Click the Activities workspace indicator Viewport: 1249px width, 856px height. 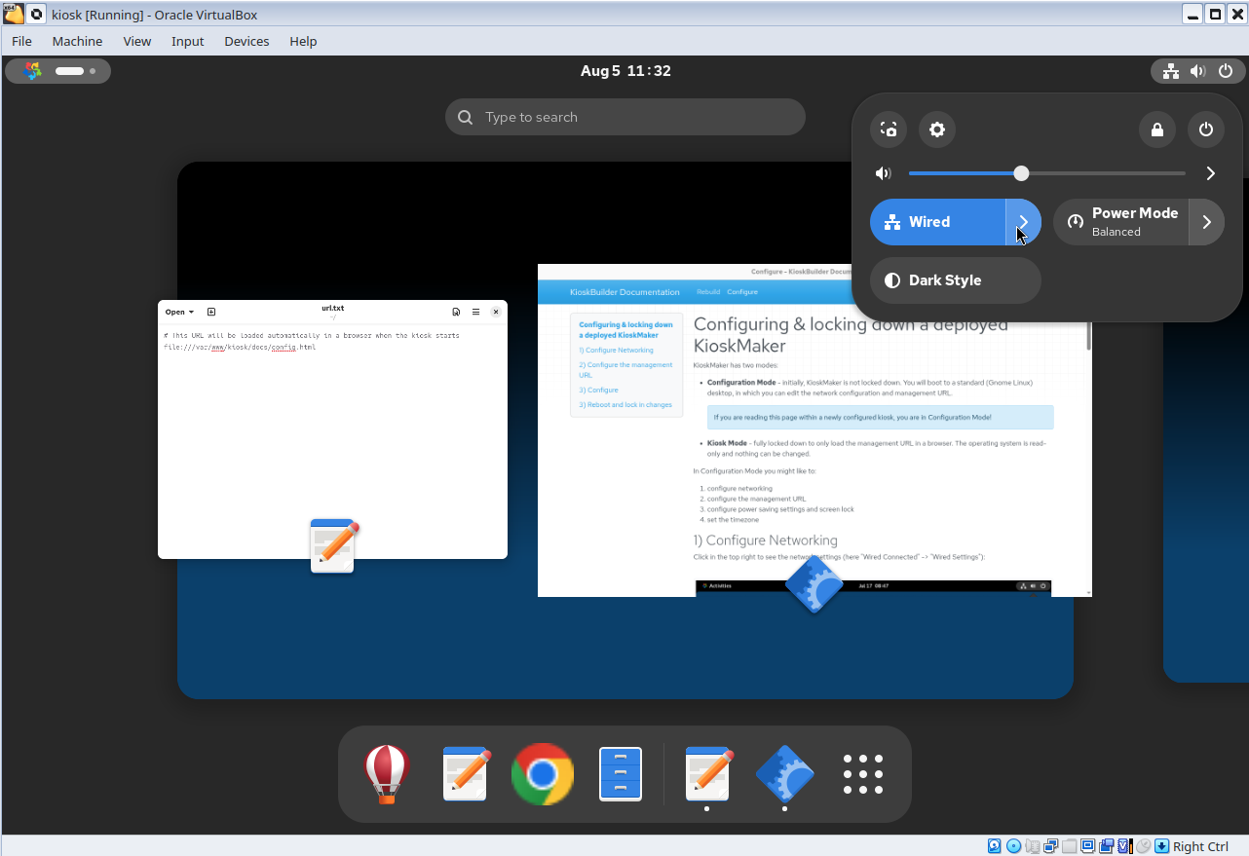[57, 71]
